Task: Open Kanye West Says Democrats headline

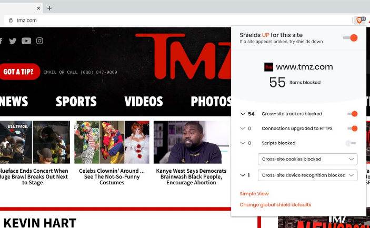Action: 191,176
